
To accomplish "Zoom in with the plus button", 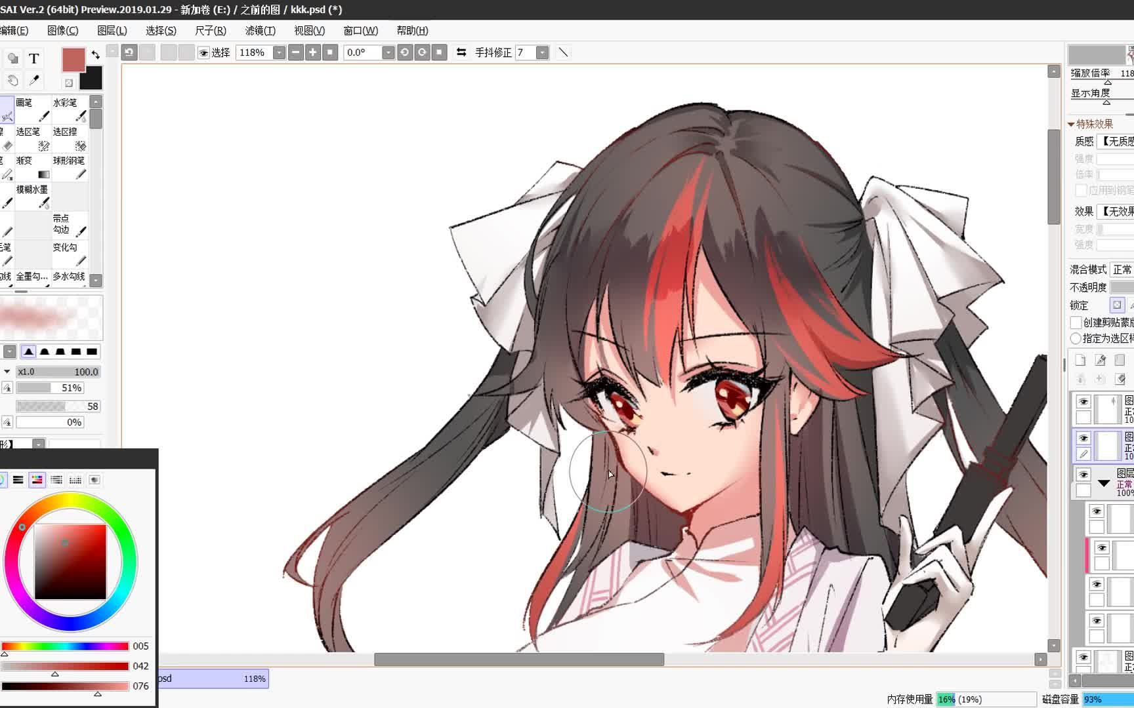I will coord(313,52).
